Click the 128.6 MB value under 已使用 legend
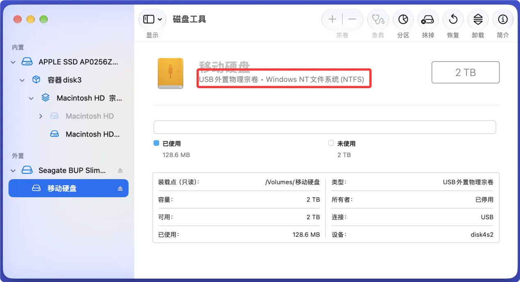 tap(176, 155)
